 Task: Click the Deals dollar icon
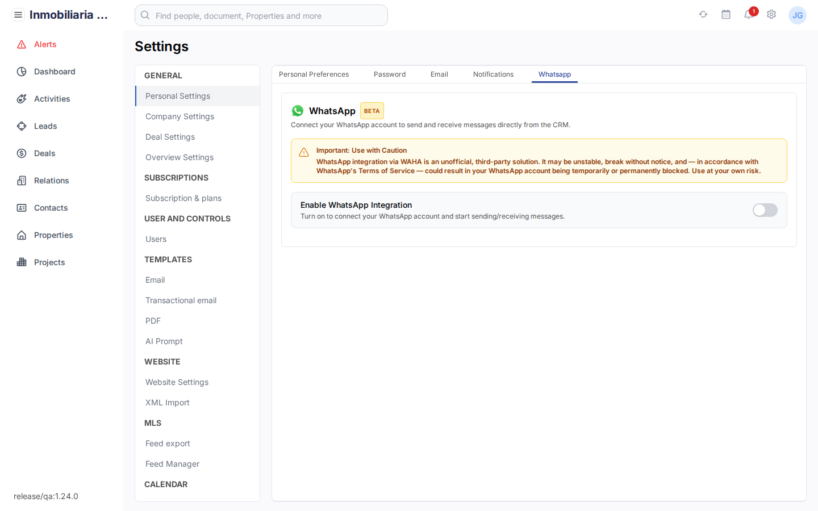pyautogui.click(x=20, y=153)
